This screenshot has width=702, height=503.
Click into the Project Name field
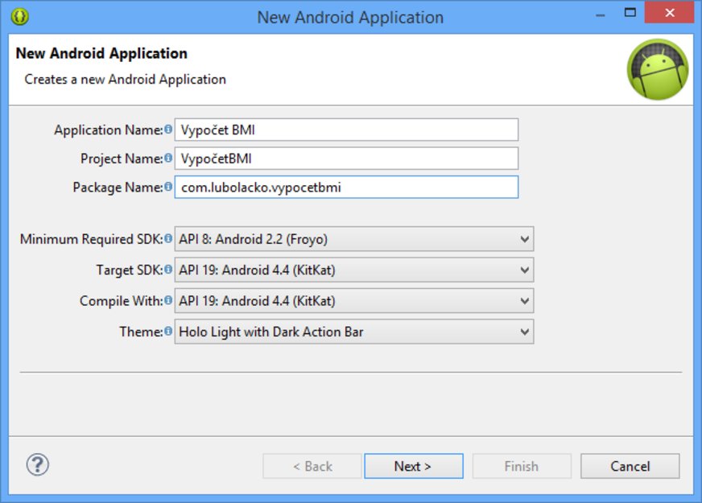click(346, 159)
